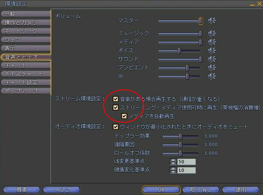263x195 pixels.
Task: Click the サウンド volume slider handle
Action: [201, 59]
